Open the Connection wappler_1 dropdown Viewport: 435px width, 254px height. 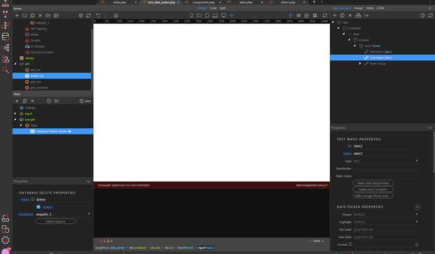[x=62, y=214]
